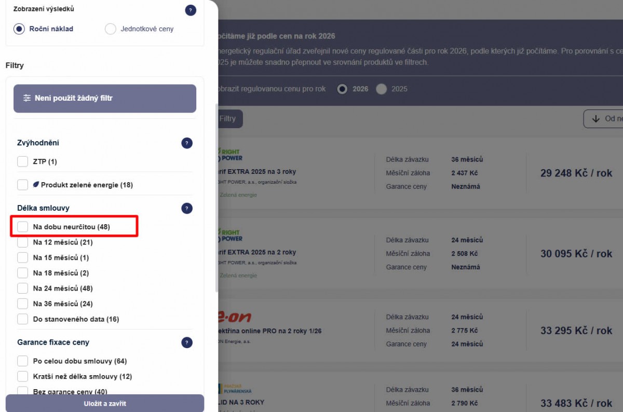Select Roční náklad radio option
The height and width of the screenshot is (412, 623).
tap(19, 29)
